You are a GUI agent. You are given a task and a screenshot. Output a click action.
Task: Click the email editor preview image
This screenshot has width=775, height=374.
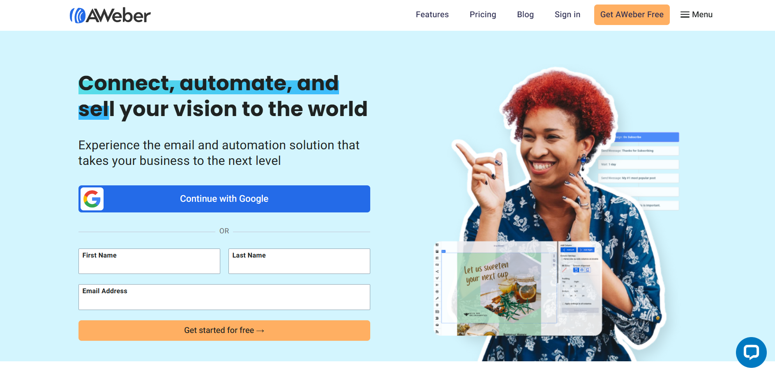(518, 288)
